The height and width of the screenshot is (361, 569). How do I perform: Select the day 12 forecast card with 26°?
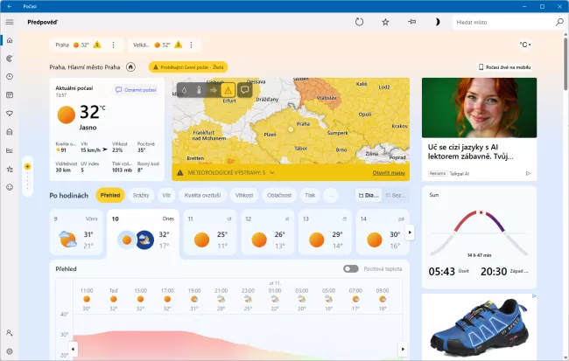[x=268, y=233]
